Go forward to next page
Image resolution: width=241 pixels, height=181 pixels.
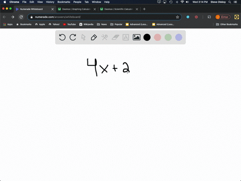(13, 17)
